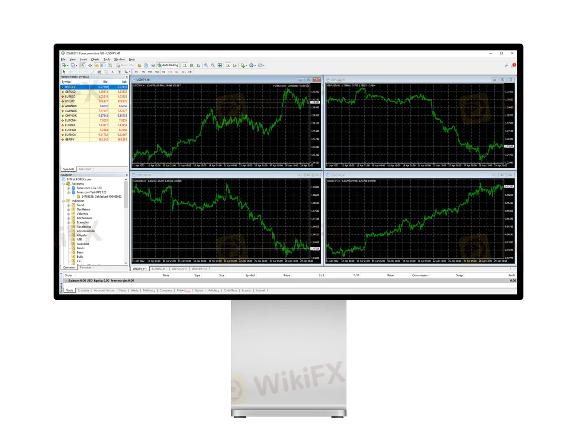Image resolution: width=576 pixels, height=442 pixels.
Task: Zoom out on the active chart
Action: (213, 65)
